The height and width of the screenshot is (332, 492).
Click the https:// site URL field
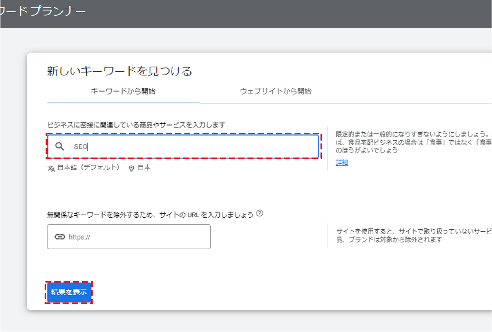(129, 237)
